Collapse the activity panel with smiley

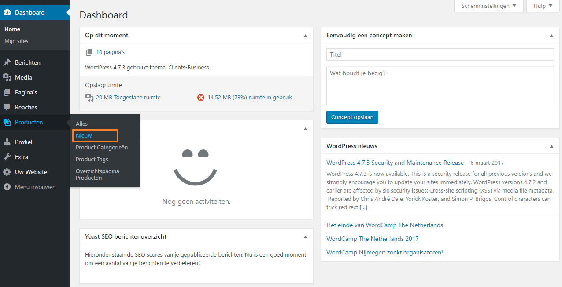305,129
